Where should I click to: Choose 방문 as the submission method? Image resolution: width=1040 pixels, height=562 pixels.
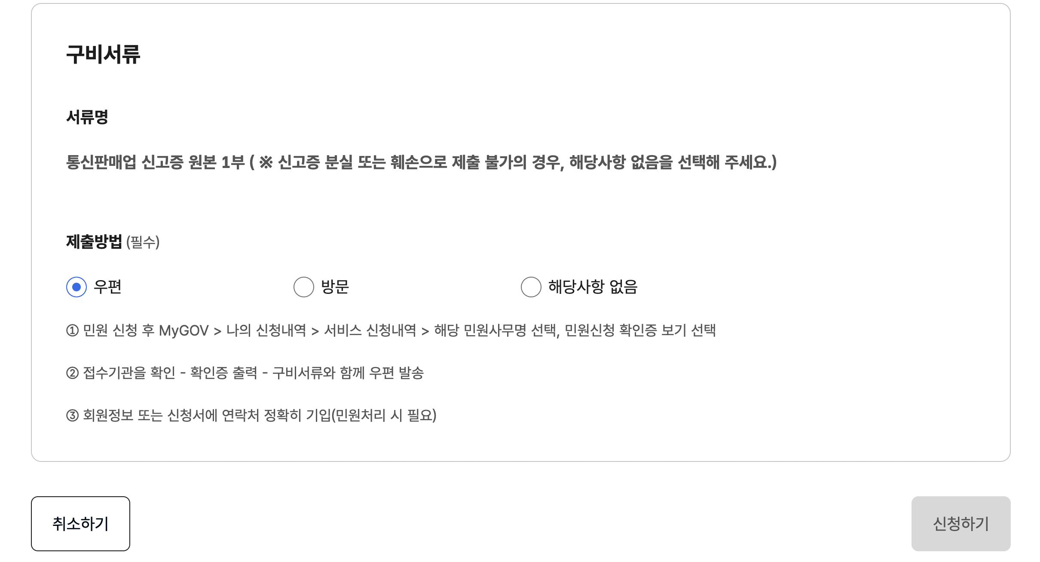[304, 287]
